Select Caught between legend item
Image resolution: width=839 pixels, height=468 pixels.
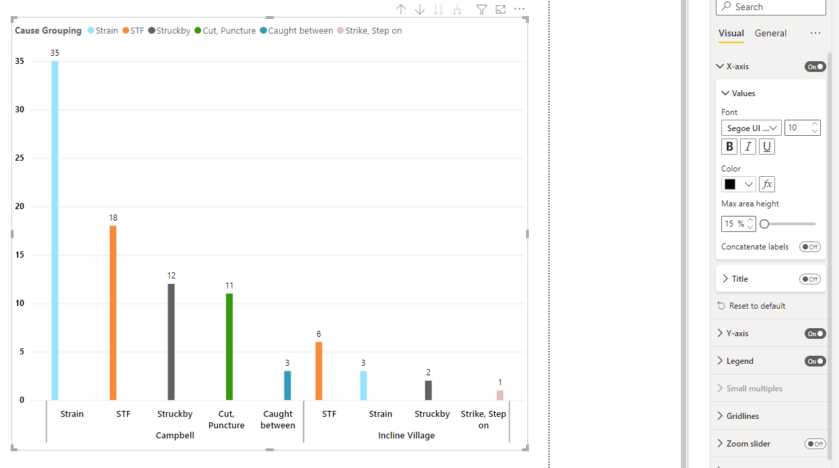tap(297, 30)
